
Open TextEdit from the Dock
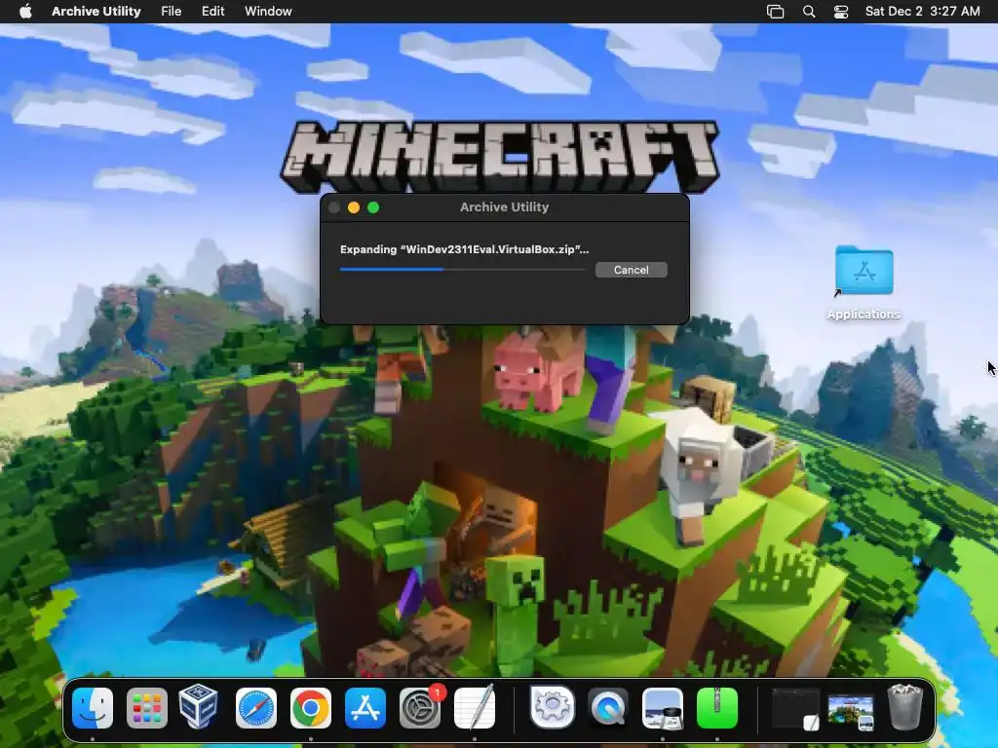point(475,706)
